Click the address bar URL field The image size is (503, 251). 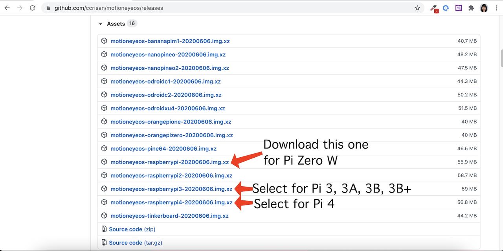[232, 8]
